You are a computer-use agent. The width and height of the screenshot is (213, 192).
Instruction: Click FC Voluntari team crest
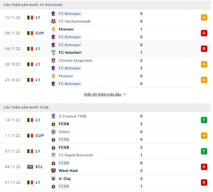53,53
